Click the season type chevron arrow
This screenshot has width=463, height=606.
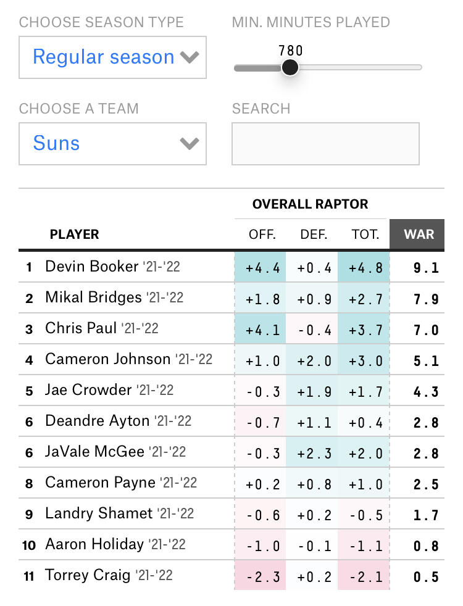190,57
